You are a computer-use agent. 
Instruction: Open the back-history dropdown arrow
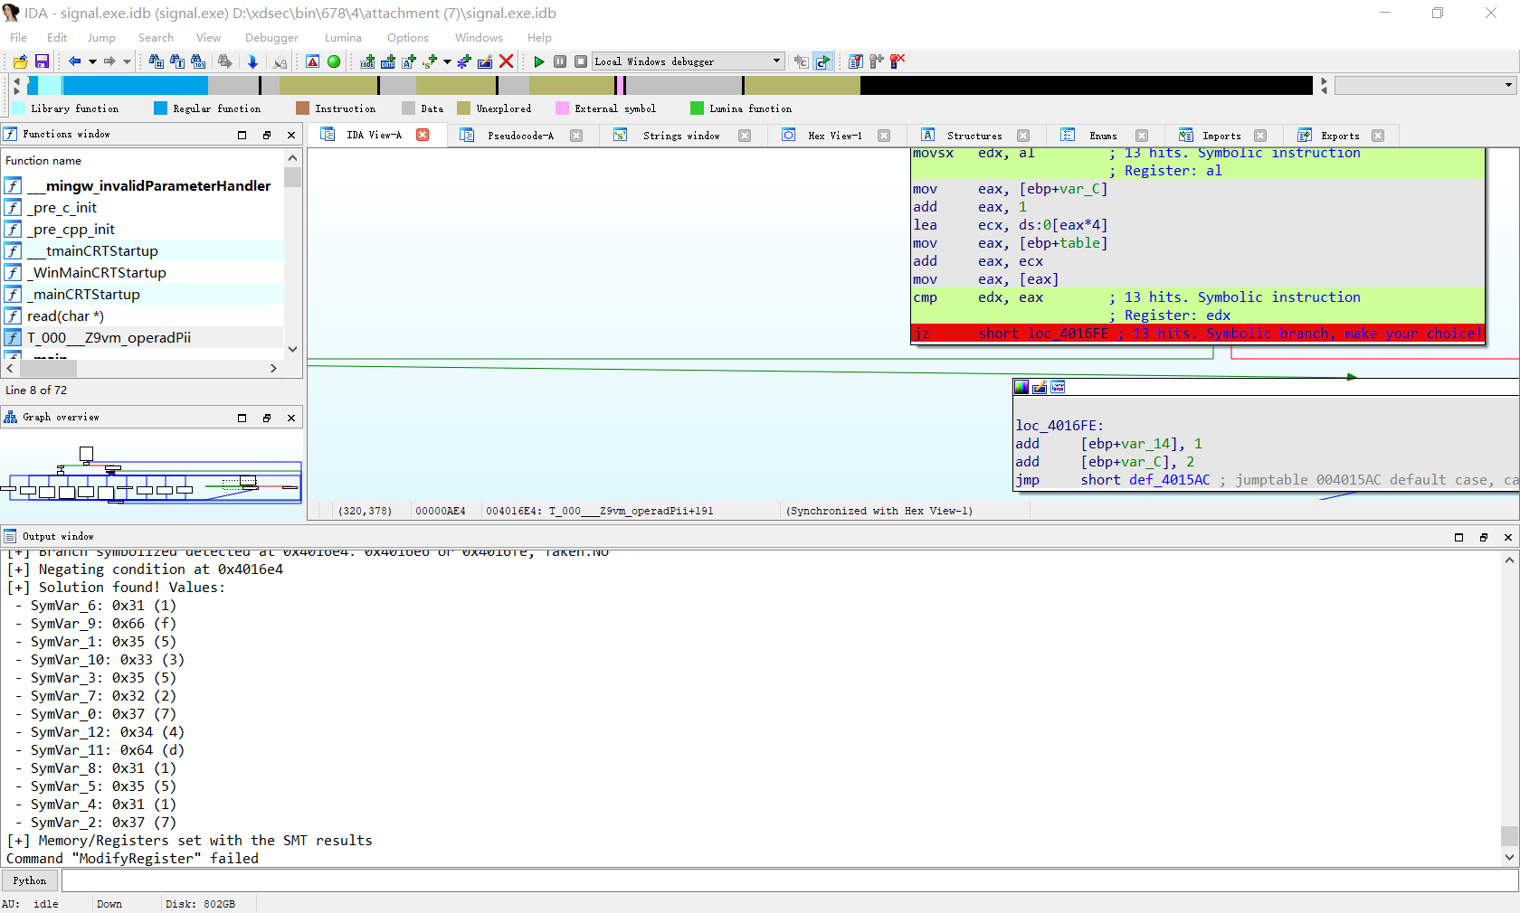pyautogui.click(x=92, y=61)
